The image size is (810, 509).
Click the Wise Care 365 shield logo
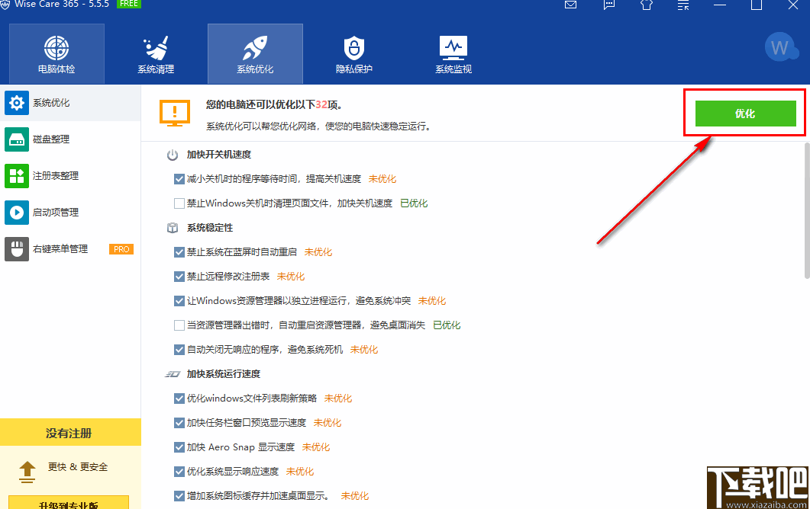(x=5, y=5)
